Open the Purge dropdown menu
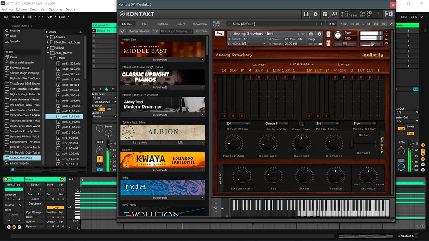The image size is (429, 241). pos(315,39)
